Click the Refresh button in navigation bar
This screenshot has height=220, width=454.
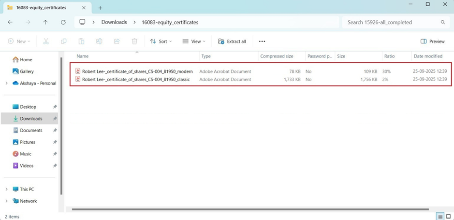click(x=63, y=22)
